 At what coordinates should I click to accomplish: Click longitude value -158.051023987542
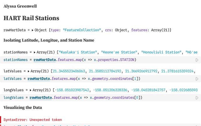click(72, 90)
